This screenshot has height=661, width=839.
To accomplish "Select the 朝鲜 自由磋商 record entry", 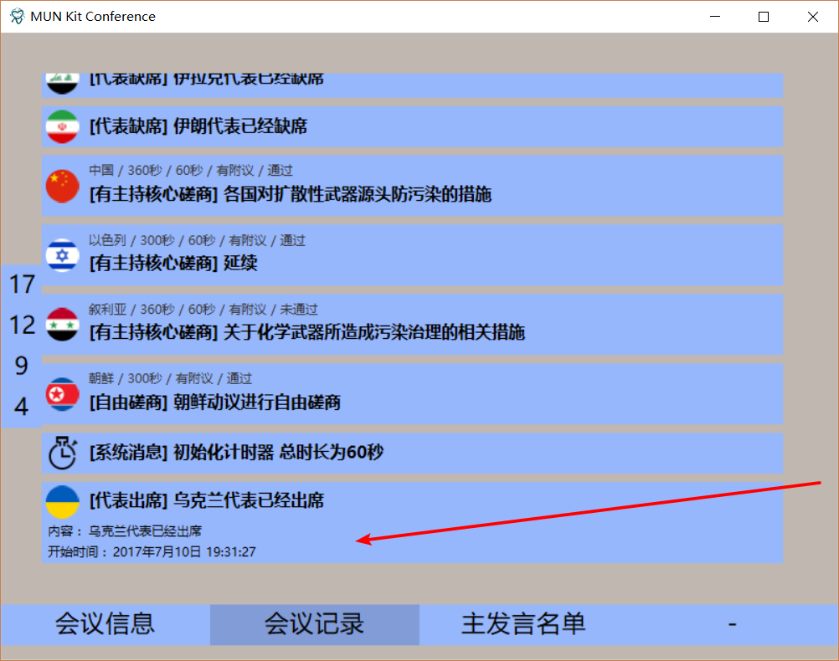I will coord(335,393).
